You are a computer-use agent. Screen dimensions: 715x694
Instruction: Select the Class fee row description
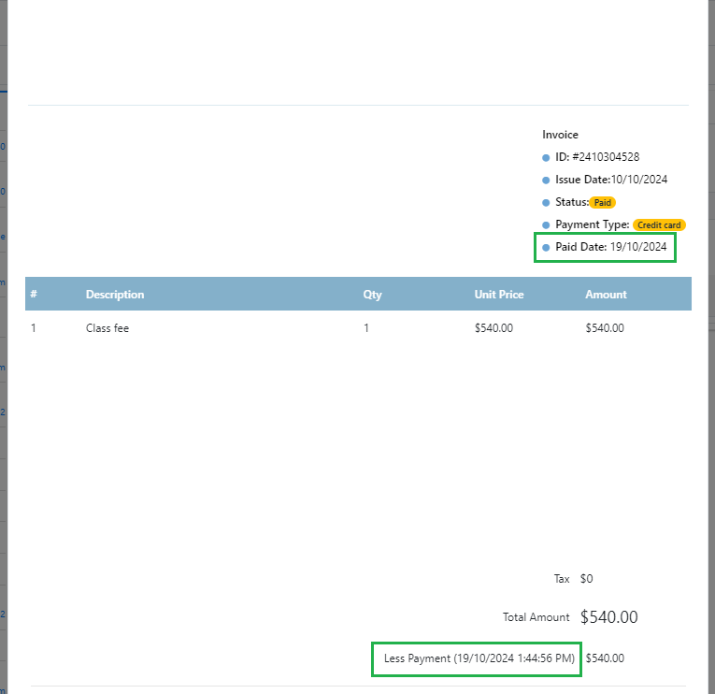[x=107, y=328]
